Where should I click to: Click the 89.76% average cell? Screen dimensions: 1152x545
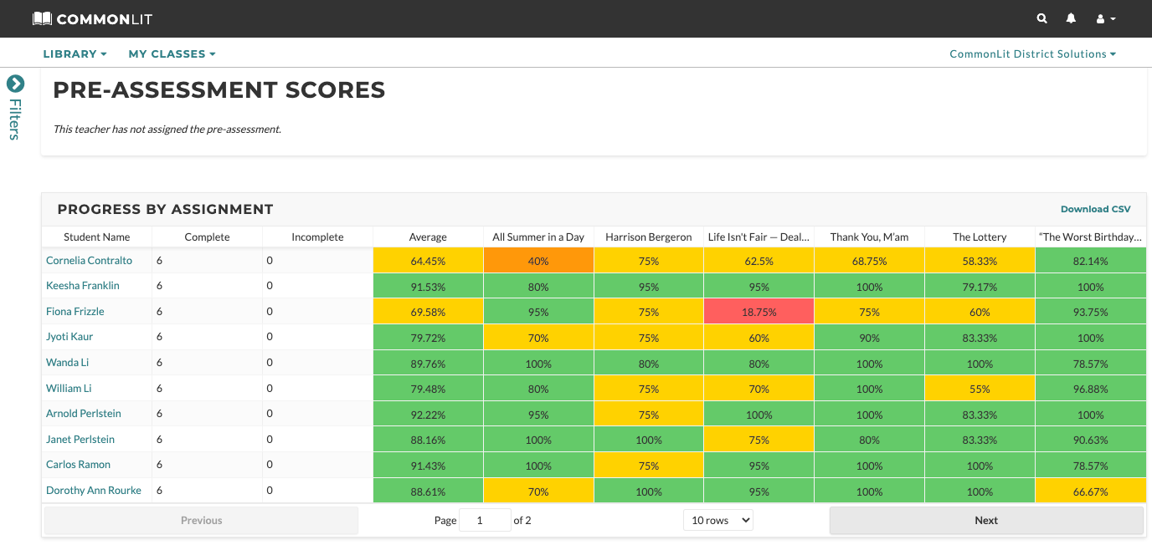tap(428, 364)
